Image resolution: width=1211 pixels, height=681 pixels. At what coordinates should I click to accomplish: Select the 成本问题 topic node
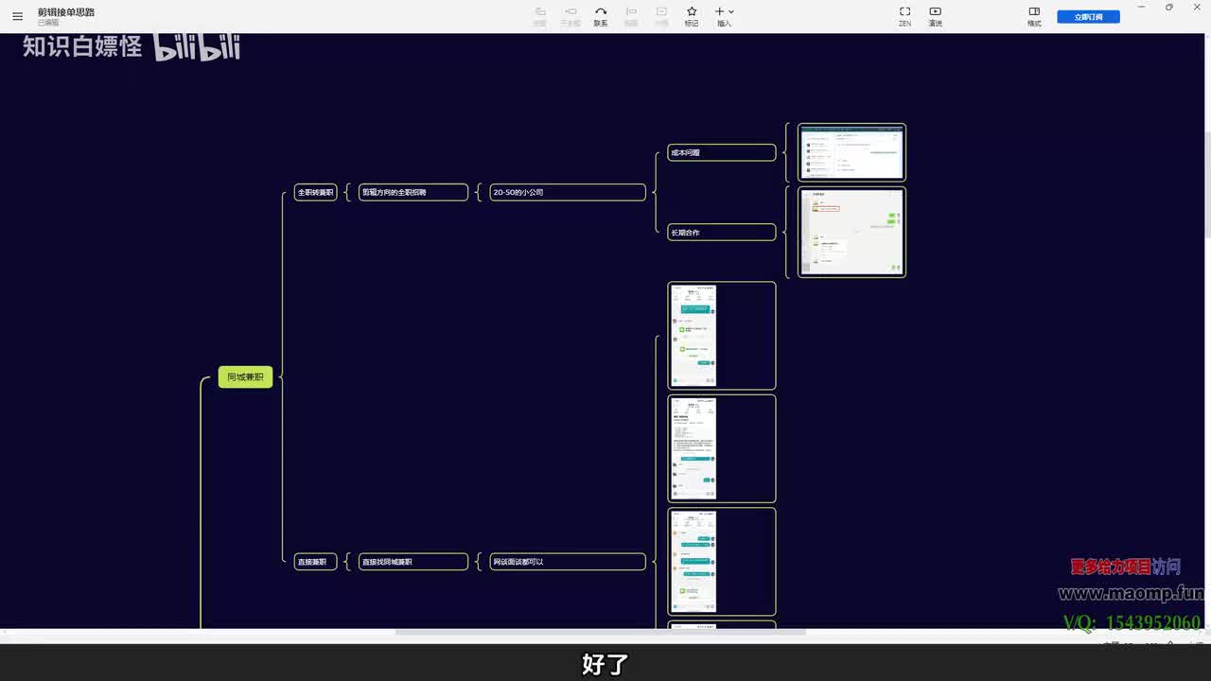[722, 152]
